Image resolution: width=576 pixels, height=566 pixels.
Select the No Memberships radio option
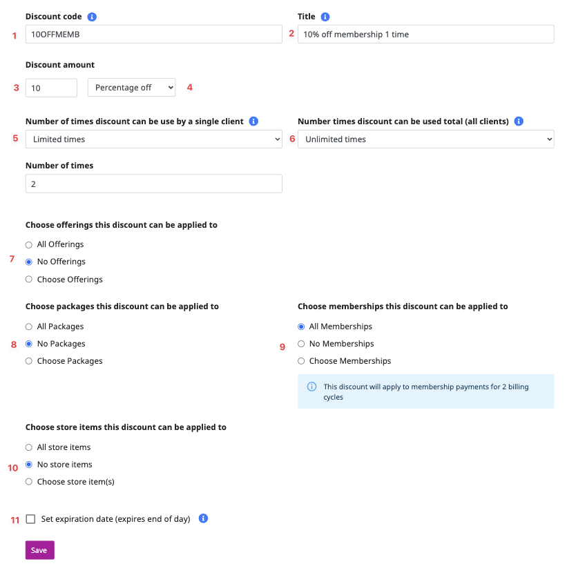tap(301, 344)
